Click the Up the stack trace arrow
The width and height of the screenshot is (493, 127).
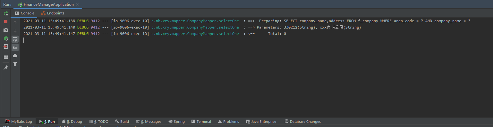coord(15,22)
